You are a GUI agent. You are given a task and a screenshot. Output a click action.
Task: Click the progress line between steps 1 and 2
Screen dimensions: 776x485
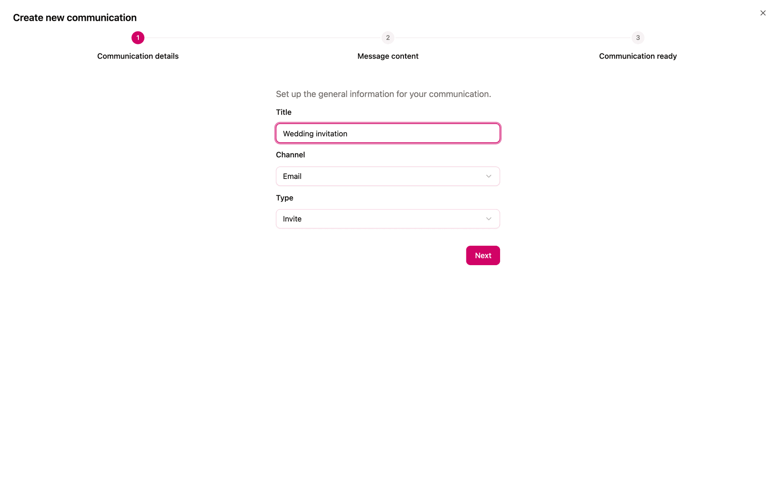tap(263, 38)
